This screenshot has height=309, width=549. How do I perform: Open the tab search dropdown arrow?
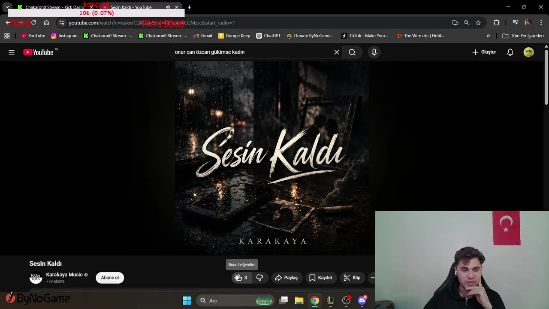(x=7, y=7)
